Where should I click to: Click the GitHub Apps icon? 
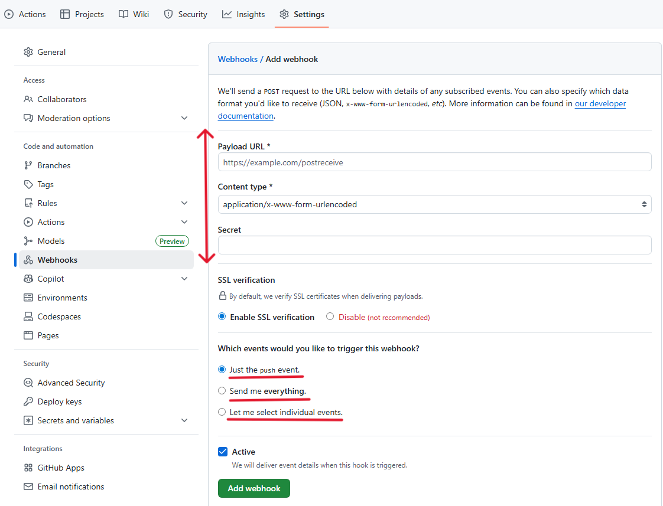[28, 468]
